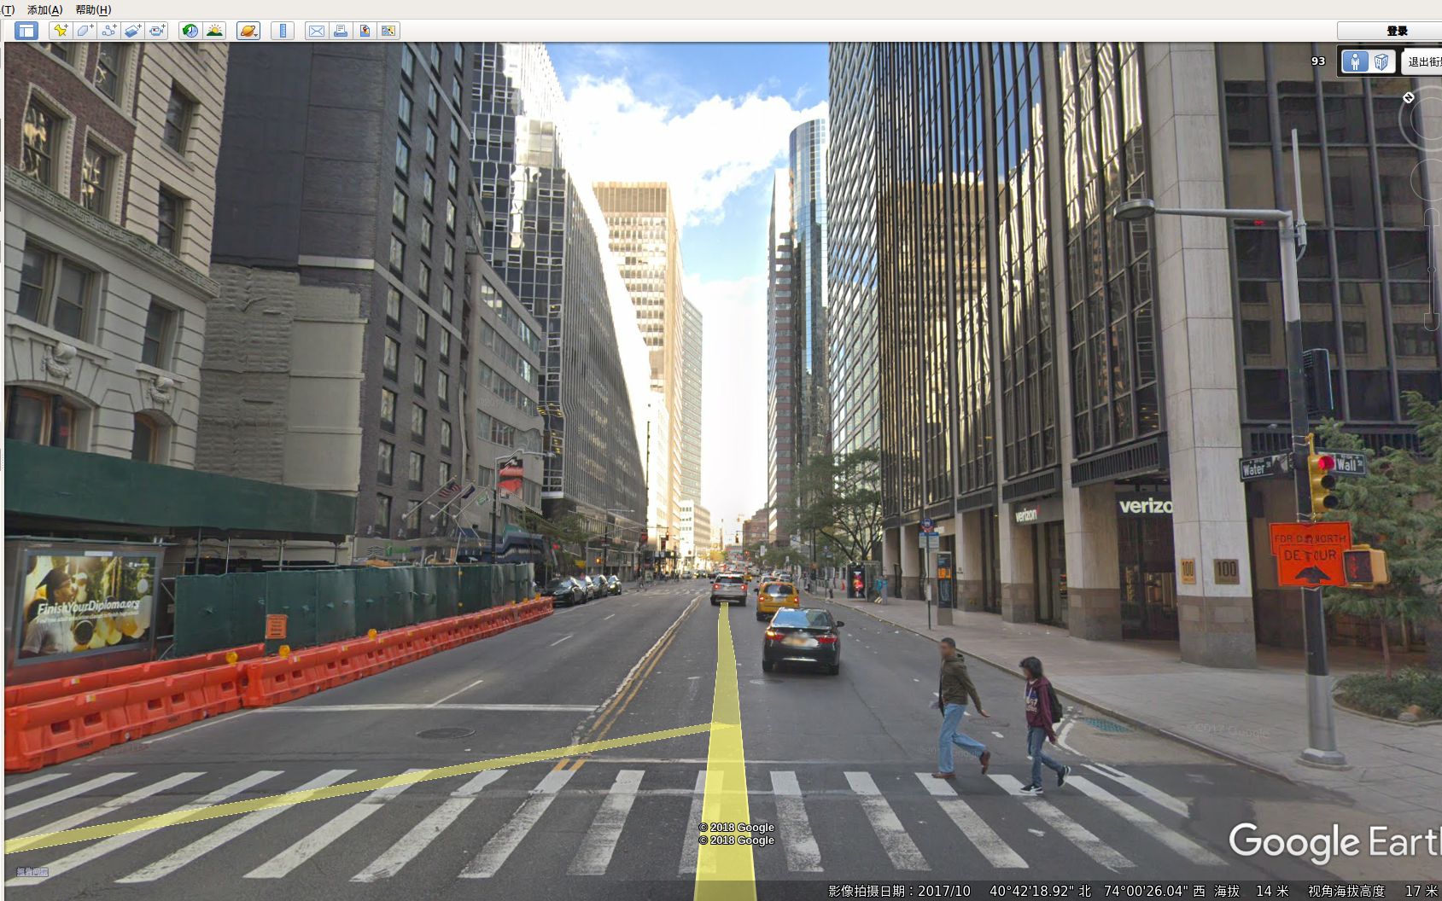The height and width of the screenshot is (901, 1442).
Task: Record a tour with the camera icon
Action: pyautogui.click(x=156, y=31)
